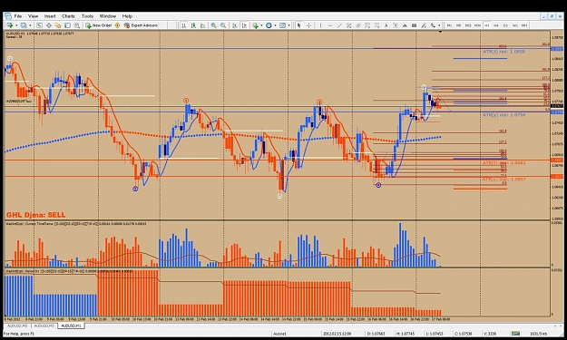Image resolution: width=567 pixels, height=340 pixels.
Task: Switch timeframe to W1
Action: (515, 25)
